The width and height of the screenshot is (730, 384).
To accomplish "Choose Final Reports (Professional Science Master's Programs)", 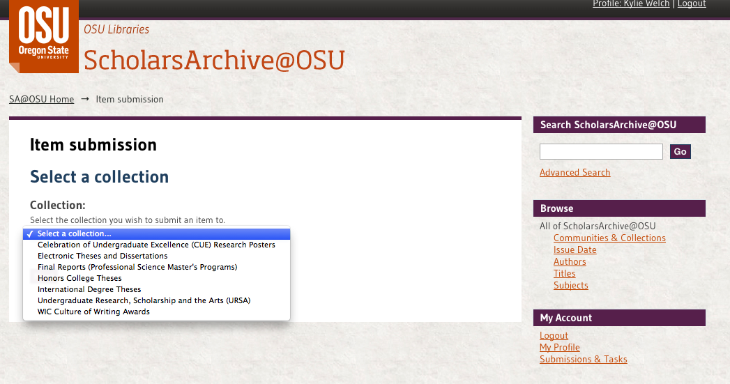I will 156,267.
